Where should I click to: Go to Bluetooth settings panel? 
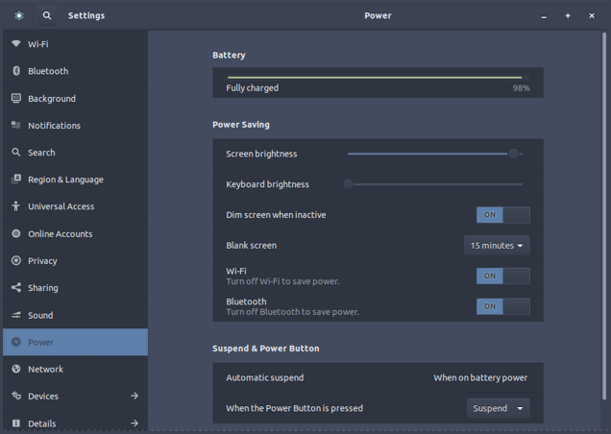[76, 71]
